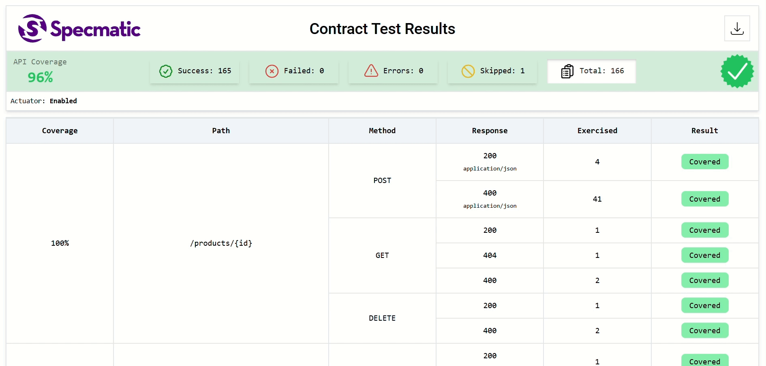Click the green success checkmark icon
Screen dimensions: 766x366
coord(166,71)
